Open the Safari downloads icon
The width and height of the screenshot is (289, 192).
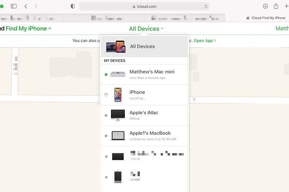(265, 6)
